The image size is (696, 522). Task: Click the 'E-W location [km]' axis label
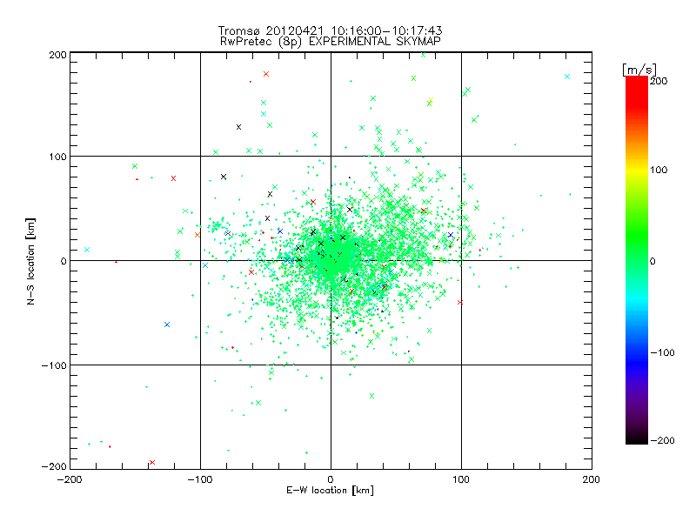(x=330, y=491)
